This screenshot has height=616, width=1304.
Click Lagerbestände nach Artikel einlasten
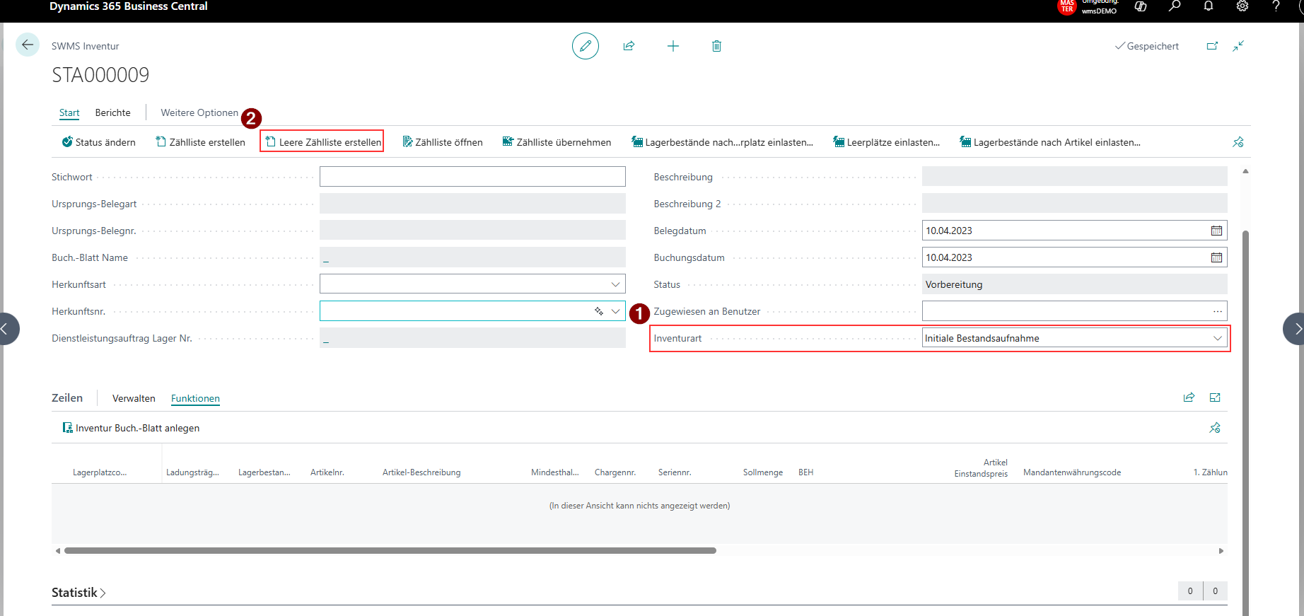coord(1050,142)
